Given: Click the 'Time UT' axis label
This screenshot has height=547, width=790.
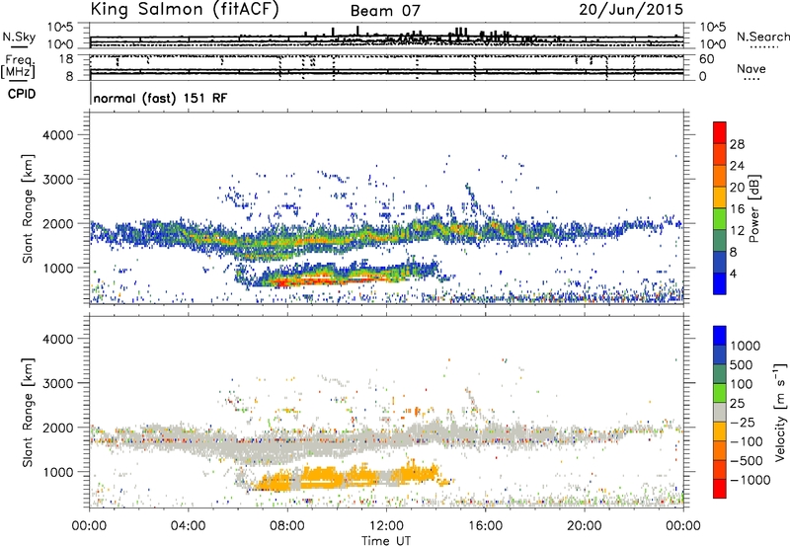Looking at the screenshot, I should 386,541.
